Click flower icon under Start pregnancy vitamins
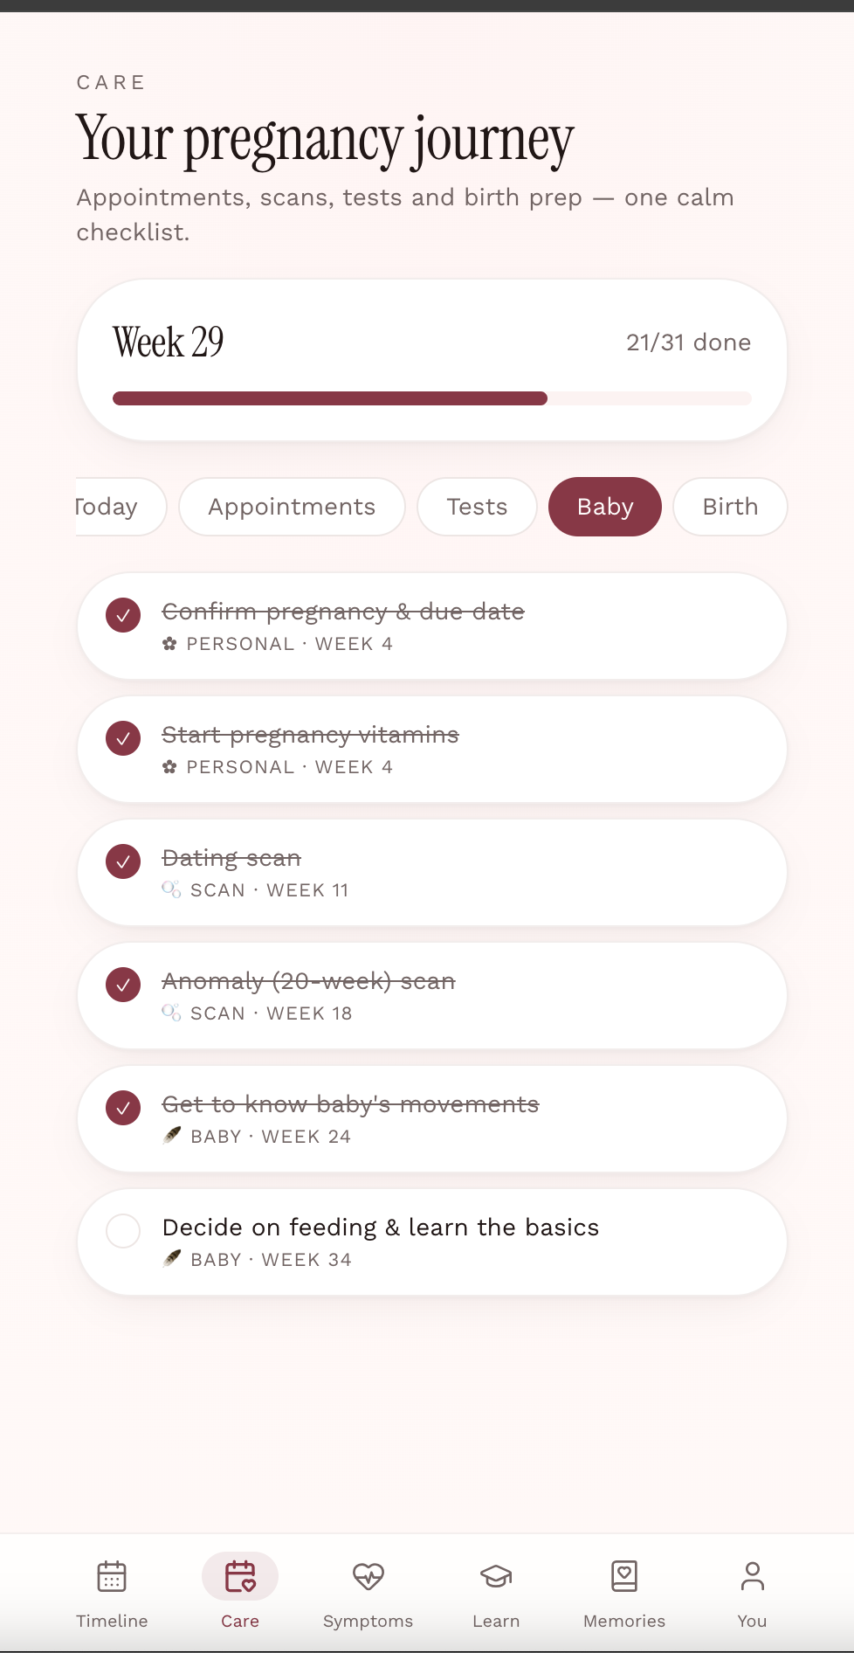 (169, 766)
